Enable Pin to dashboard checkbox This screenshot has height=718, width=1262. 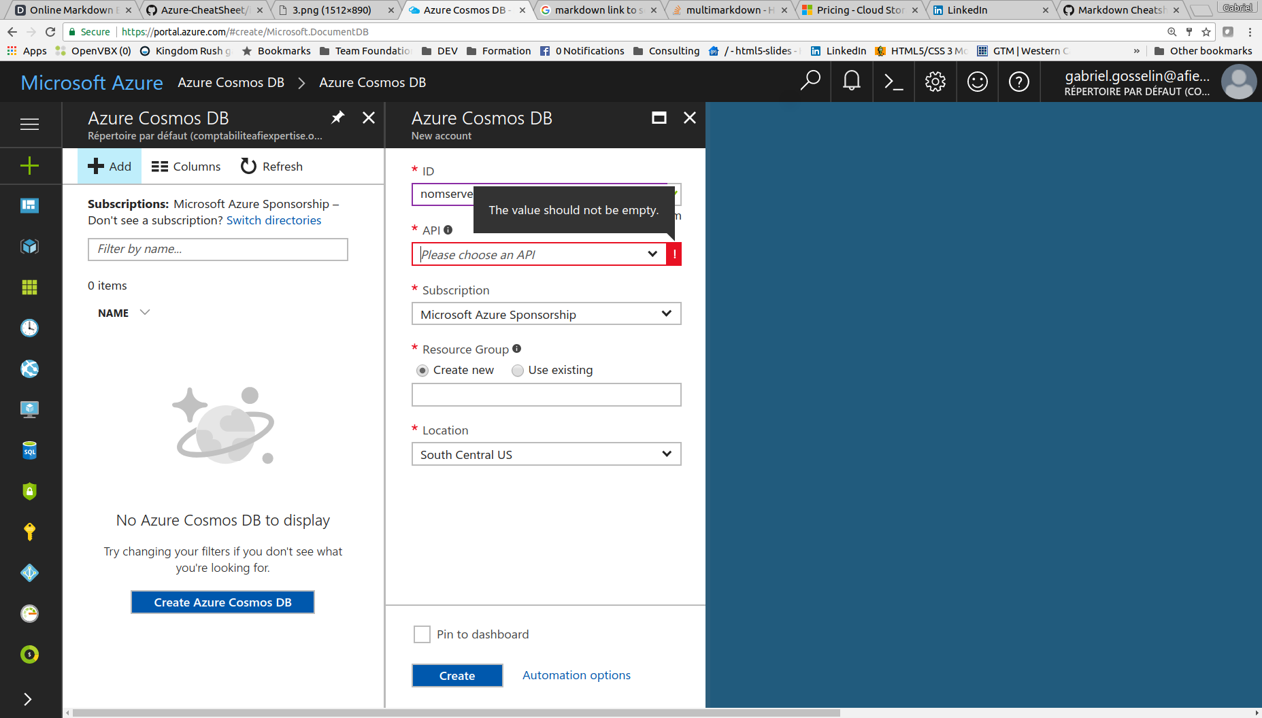tap(422, 634)
